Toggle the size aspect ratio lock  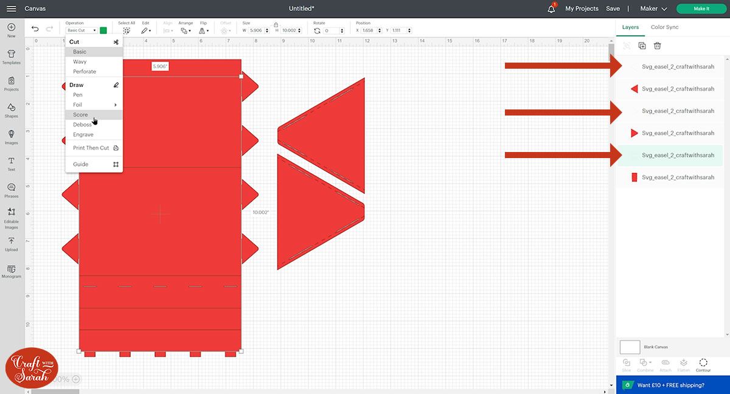(x=276, y=24)
